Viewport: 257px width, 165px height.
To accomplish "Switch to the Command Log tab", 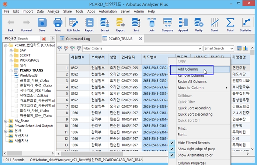I will click(78, 39).
